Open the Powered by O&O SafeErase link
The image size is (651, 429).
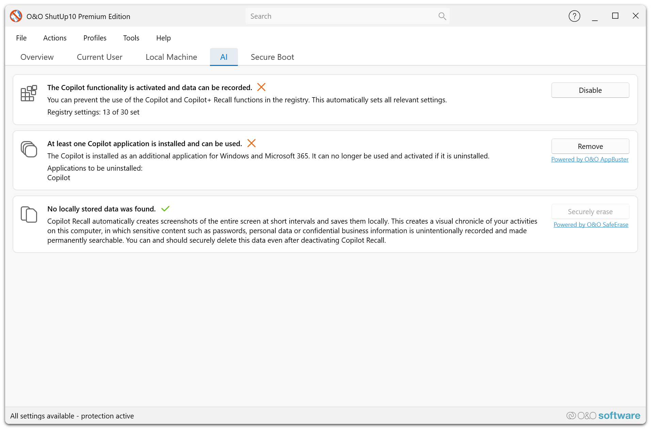coord(591,225)
